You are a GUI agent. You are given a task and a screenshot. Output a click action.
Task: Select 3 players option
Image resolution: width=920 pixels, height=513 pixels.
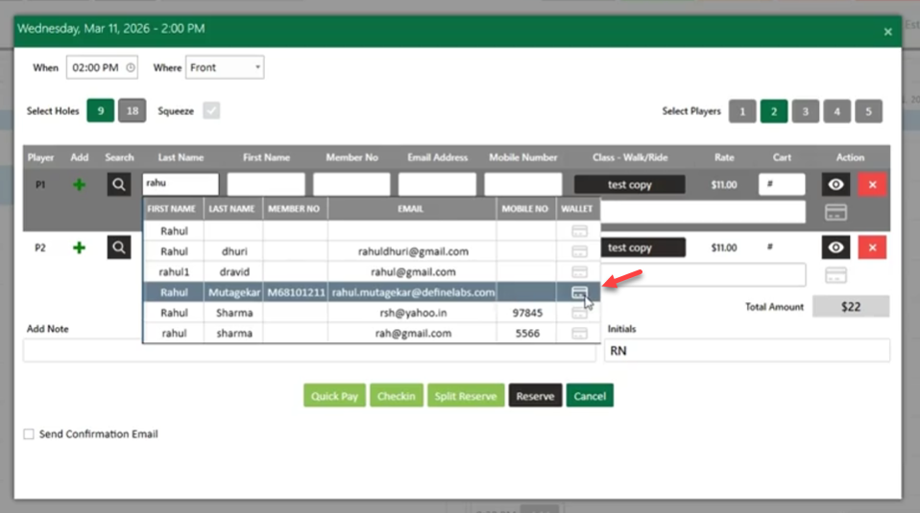[x=805, y=111]
